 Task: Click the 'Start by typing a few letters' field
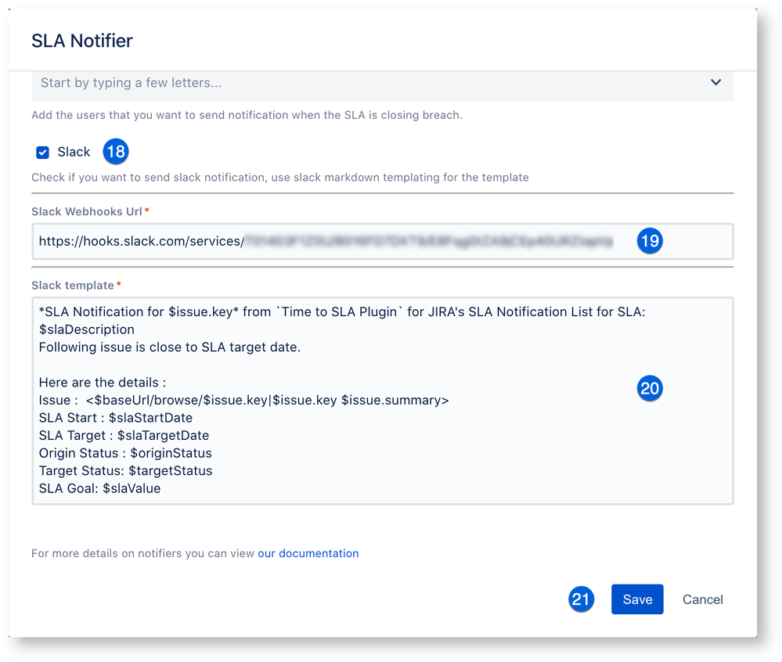[383, 85]
